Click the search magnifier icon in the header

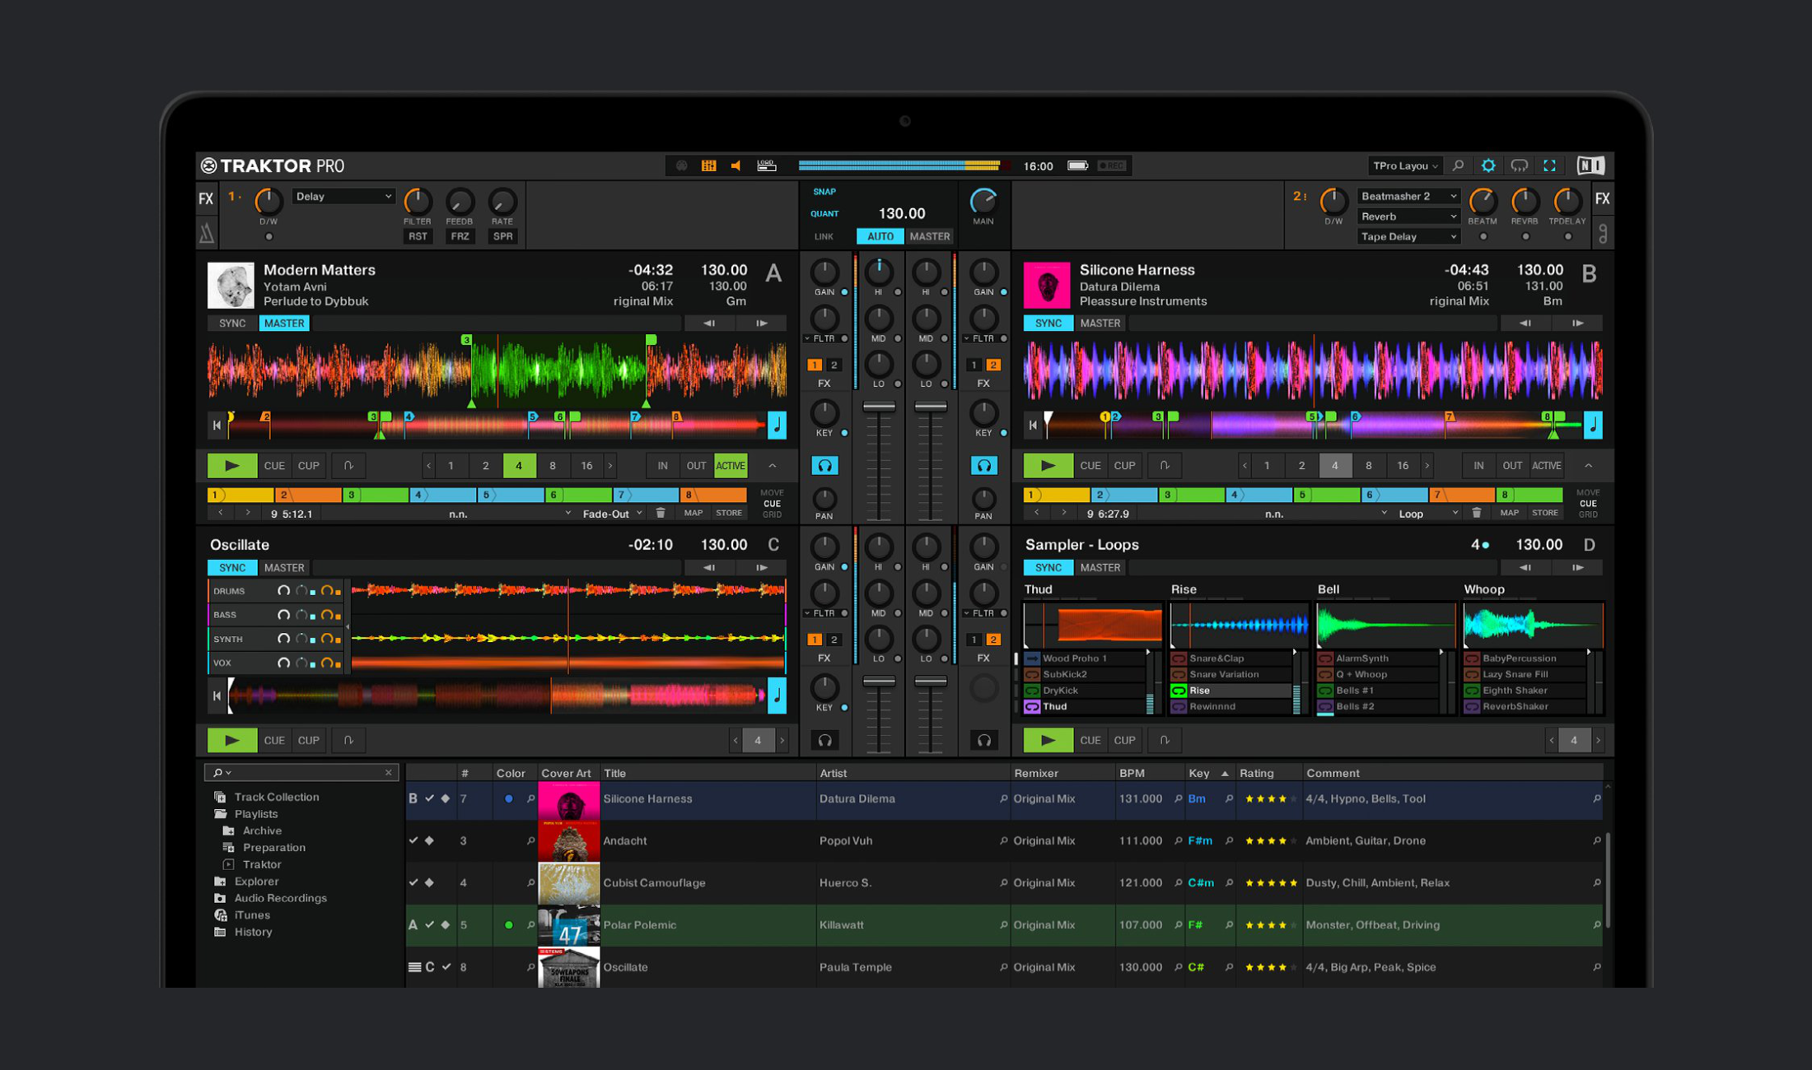pyautogui.click(x=1459, y=165)
